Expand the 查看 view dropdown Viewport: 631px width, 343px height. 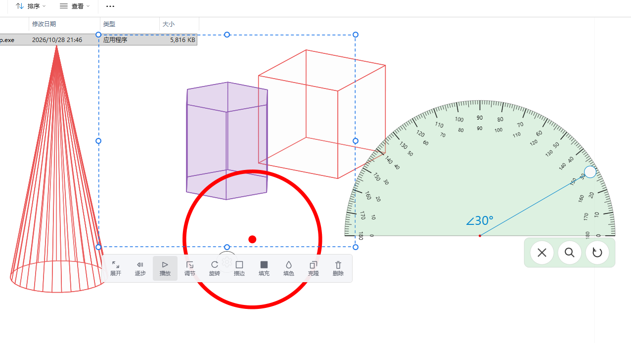[75, 6]
